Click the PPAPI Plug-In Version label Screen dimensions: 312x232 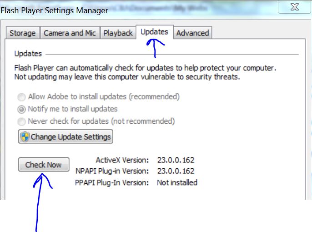112,182
